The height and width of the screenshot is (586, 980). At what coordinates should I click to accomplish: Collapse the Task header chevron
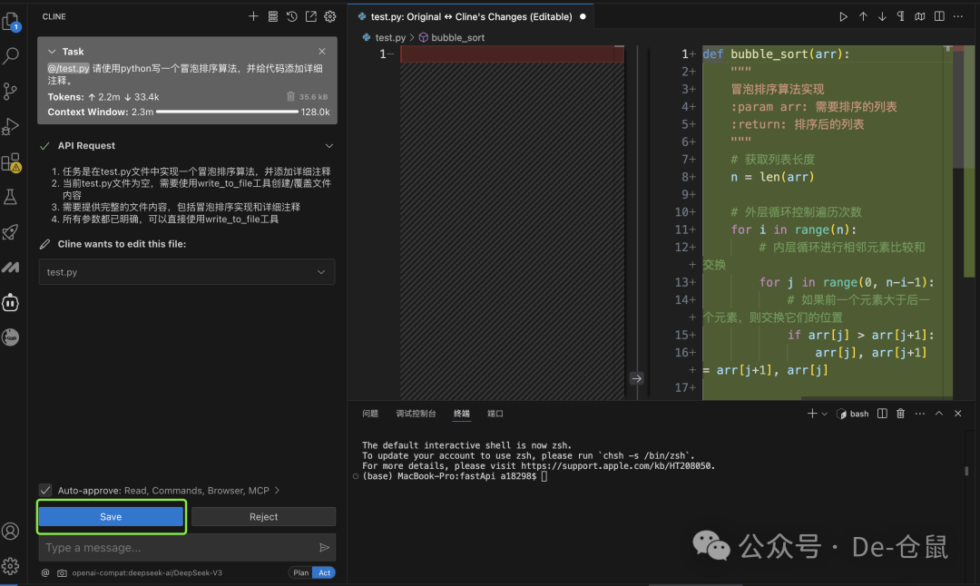coord(52,52)
